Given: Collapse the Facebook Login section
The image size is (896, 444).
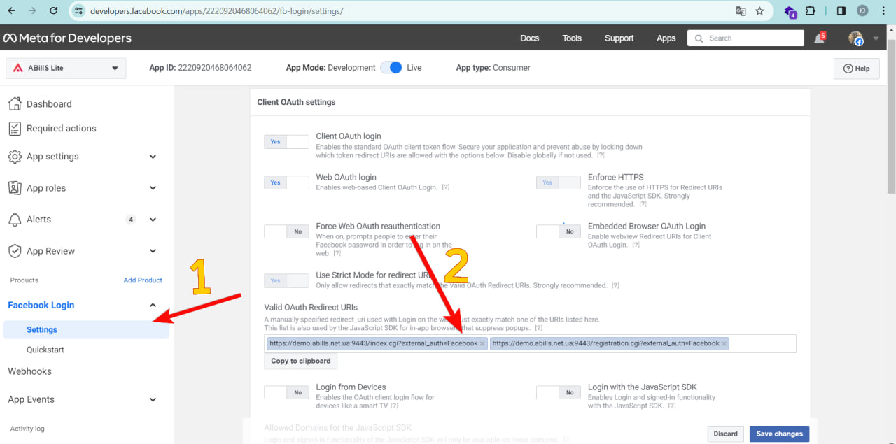Looking at the screenshot, I should (153, 305).
